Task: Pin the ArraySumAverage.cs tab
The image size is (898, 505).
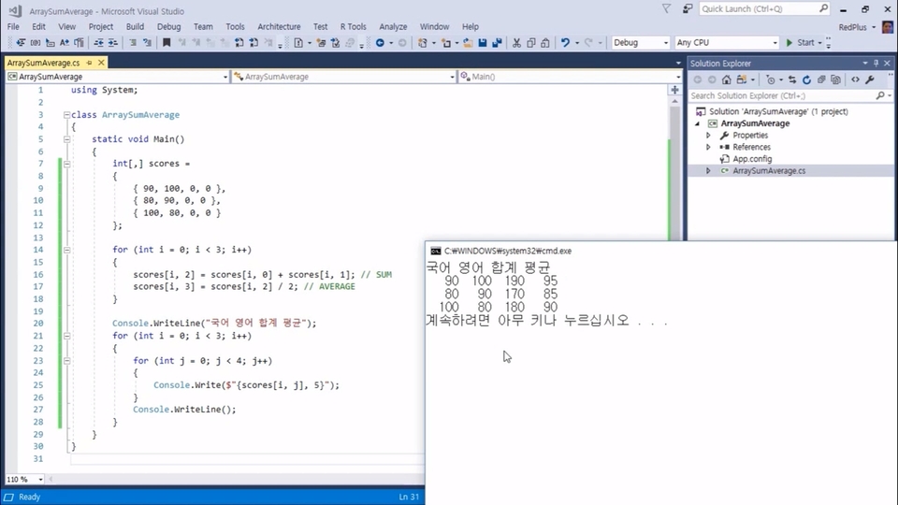Action: (x=90, y=63)
